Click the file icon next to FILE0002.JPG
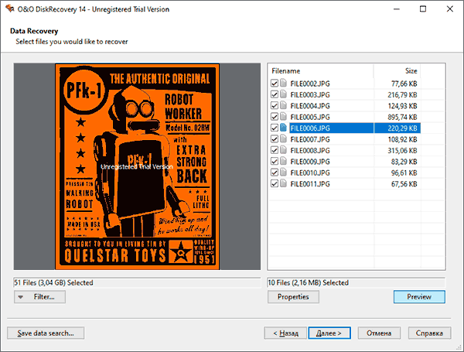Image resolution: width=464 pixels, height=352 pixels. pyautogui.click(x=284, y=83)
